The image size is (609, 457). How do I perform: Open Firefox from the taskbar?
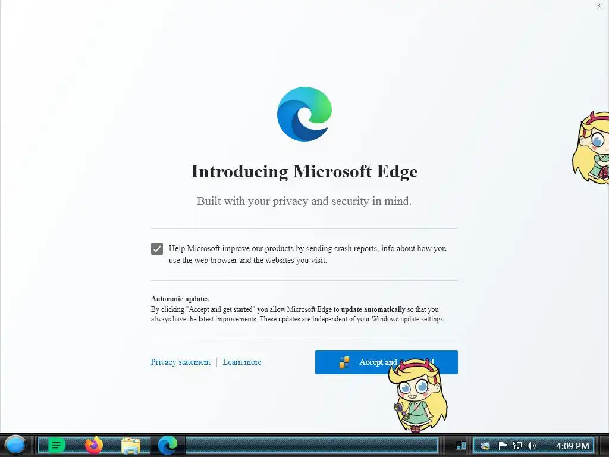[x=93, y=445]
